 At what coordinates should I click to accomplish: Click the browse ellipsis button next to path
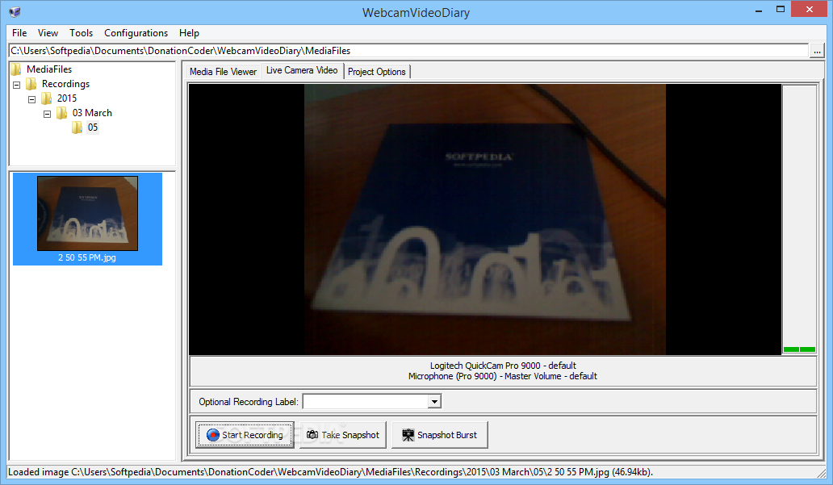817,51
